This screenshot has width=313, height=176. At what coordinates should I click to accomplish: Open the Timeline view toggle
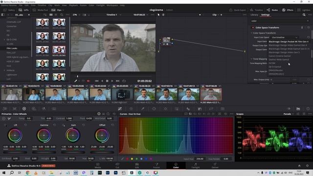256,10
